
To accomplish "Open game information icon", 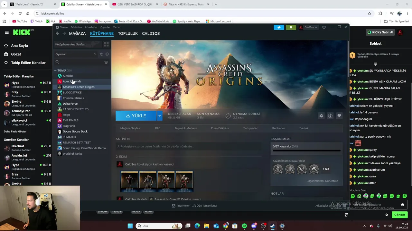I will (330, 116).
